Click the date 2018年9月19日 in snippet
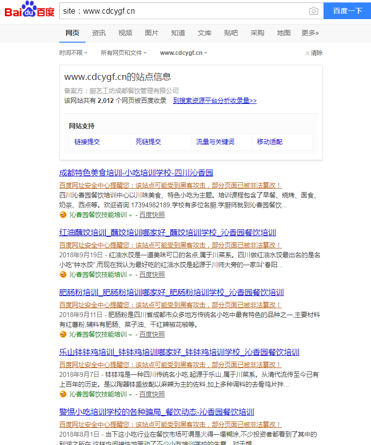 point(81,255)
